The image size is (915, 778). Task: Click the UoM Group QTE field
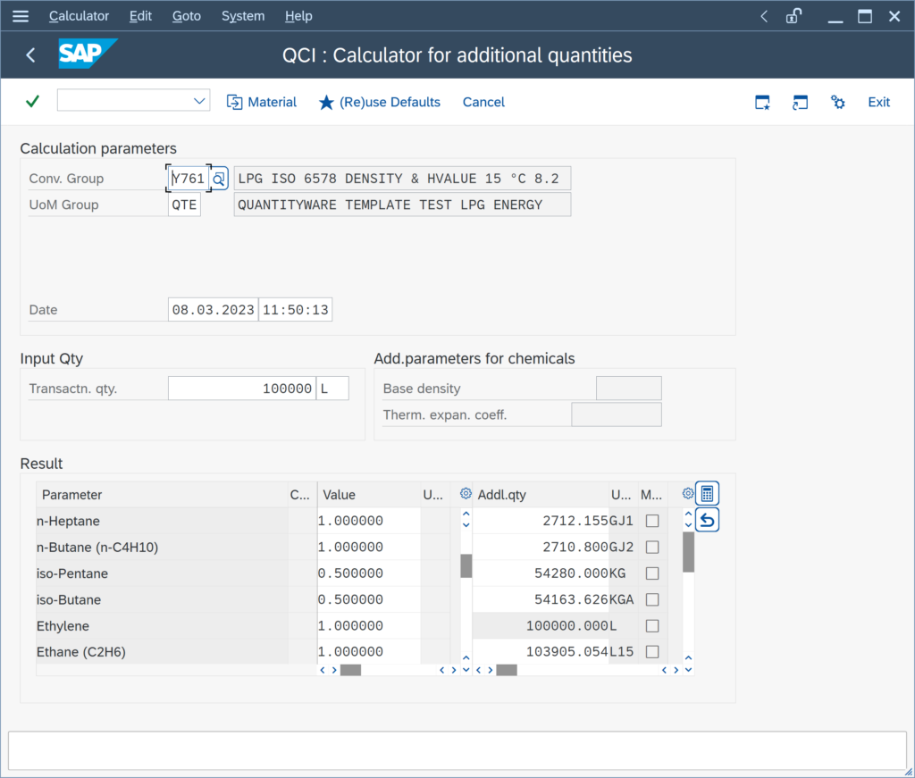184,205
